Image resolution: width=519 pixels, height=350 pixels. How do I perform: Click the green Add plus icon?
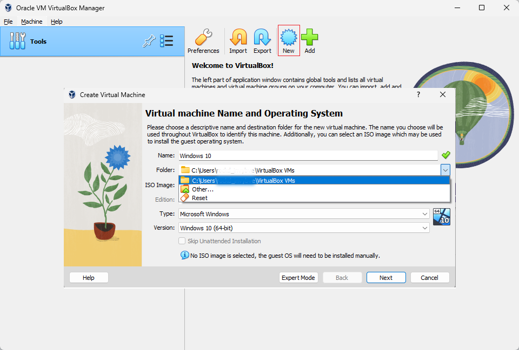pyautogui.click(x=309, y=37)
